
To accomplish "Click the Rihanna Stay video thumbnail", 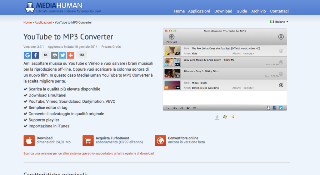I will tap(172, 73).
